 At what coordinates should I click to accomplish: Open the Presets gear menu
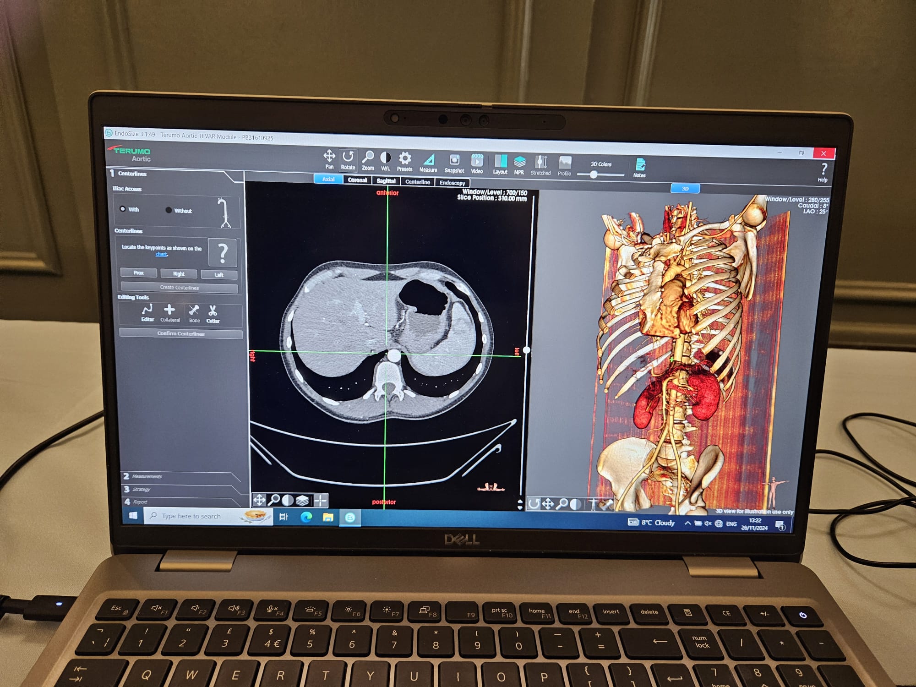pos(404,162)
